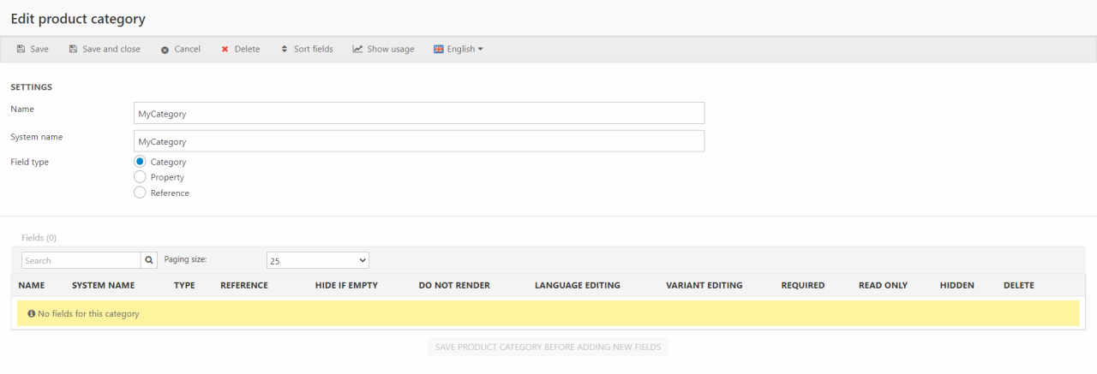This screenshot has width=1097, height=374.
Task: Click the Name text input field
Action: (x=419, y=113)
